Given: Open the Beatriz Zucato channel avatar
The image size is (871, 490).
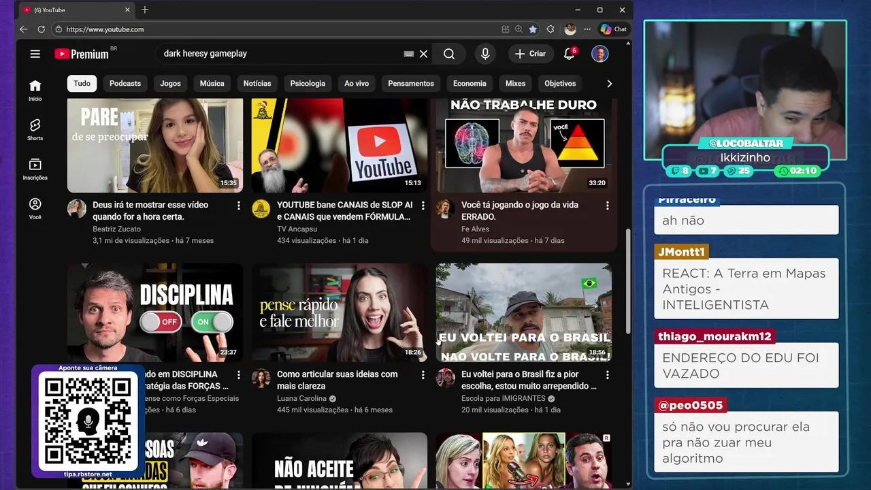Looking at the screenshot, I should pyautogui.click(x=77, y=208).
